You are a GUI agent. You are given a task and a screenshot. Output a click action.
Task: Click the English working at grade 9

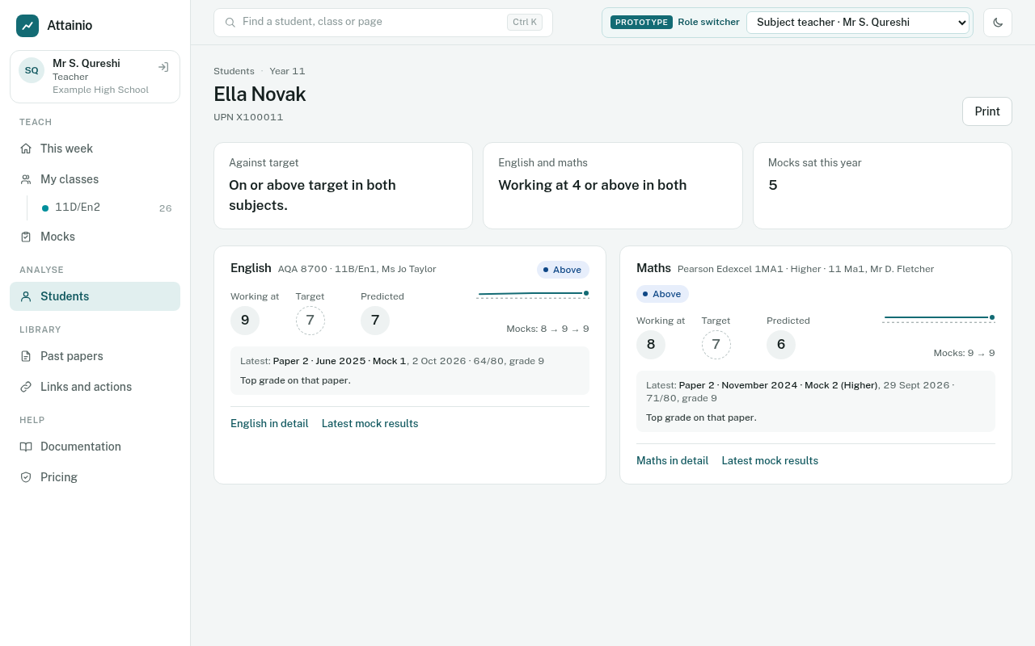tap(245, 321)
